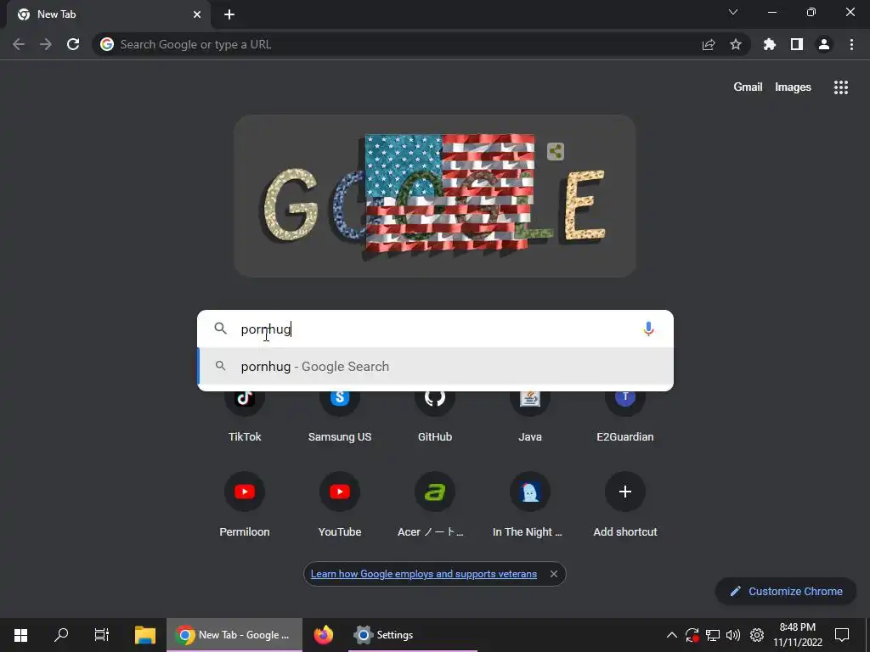Open Chrome's three-dot menu

point(851,44)
